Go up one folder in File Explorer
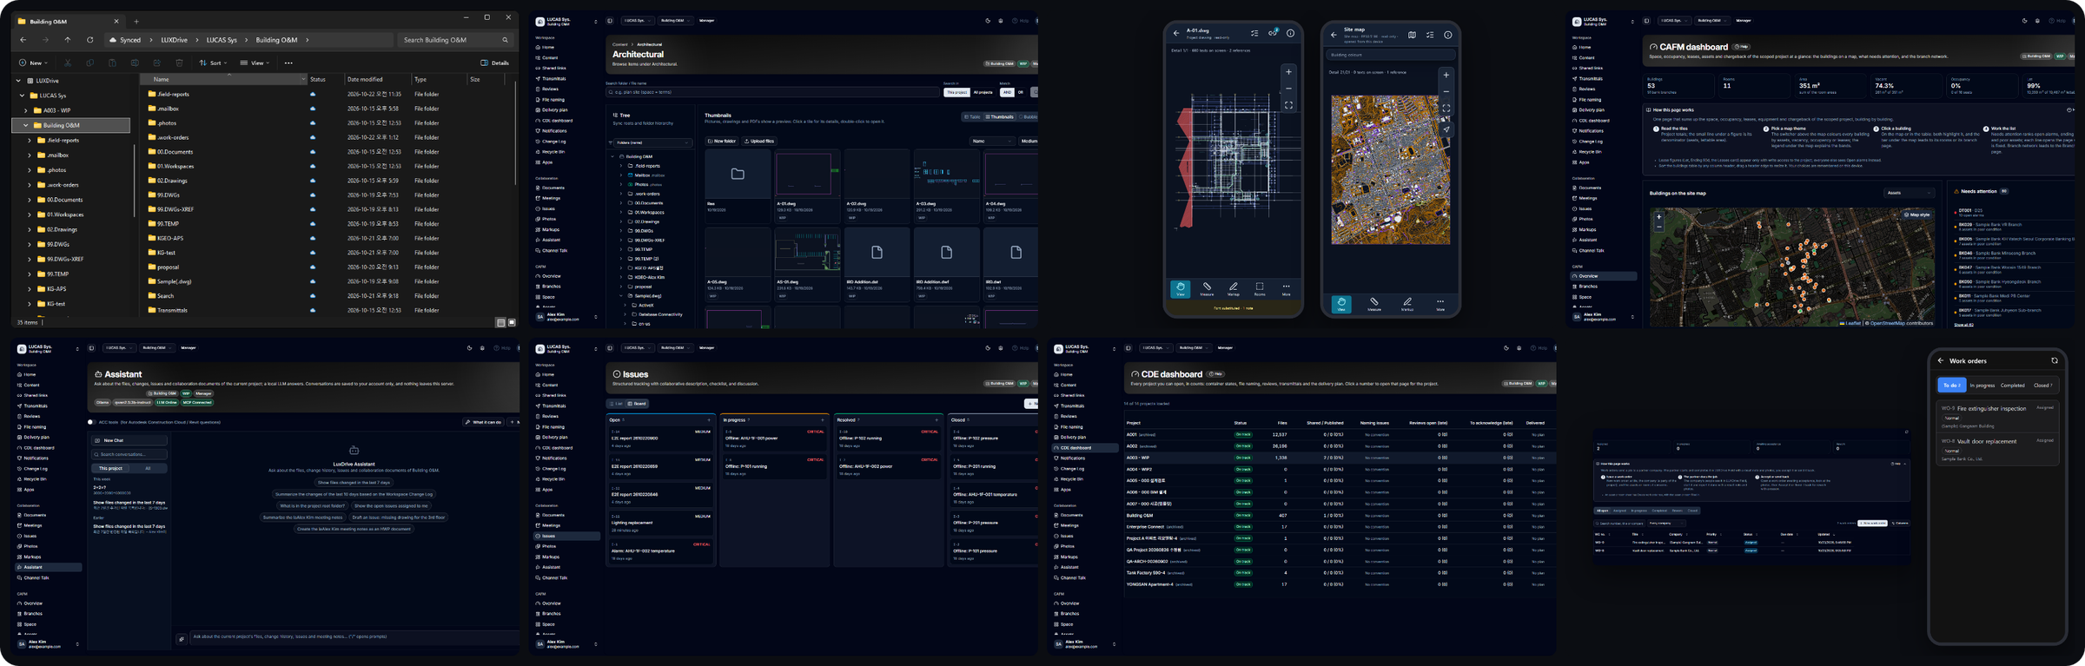 pos(68,40)
